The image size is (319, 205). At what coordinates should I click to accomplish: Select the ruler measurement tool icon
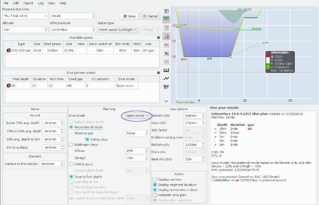pyautogui.click(x=166, y=28)
